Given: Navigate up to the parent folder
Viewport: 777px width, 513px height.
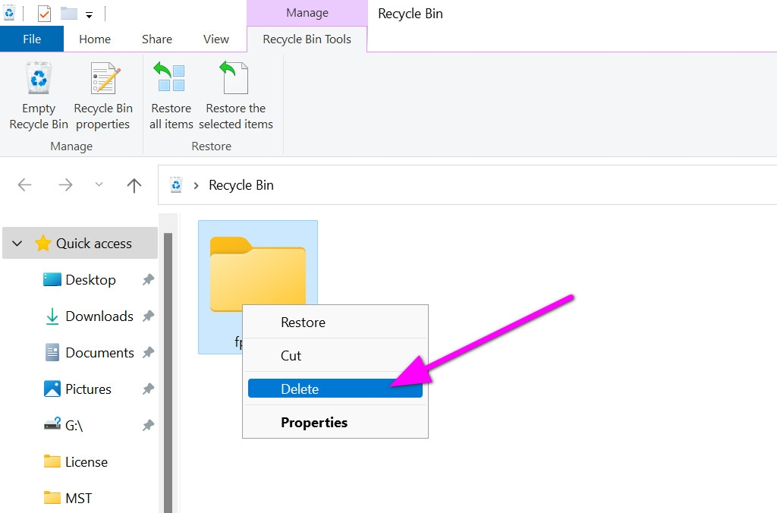Looking at the screenshot, I should coord(134,184).
